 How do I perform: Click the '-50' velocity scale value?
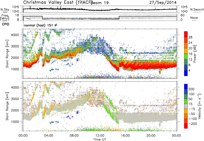click(192, 114)
